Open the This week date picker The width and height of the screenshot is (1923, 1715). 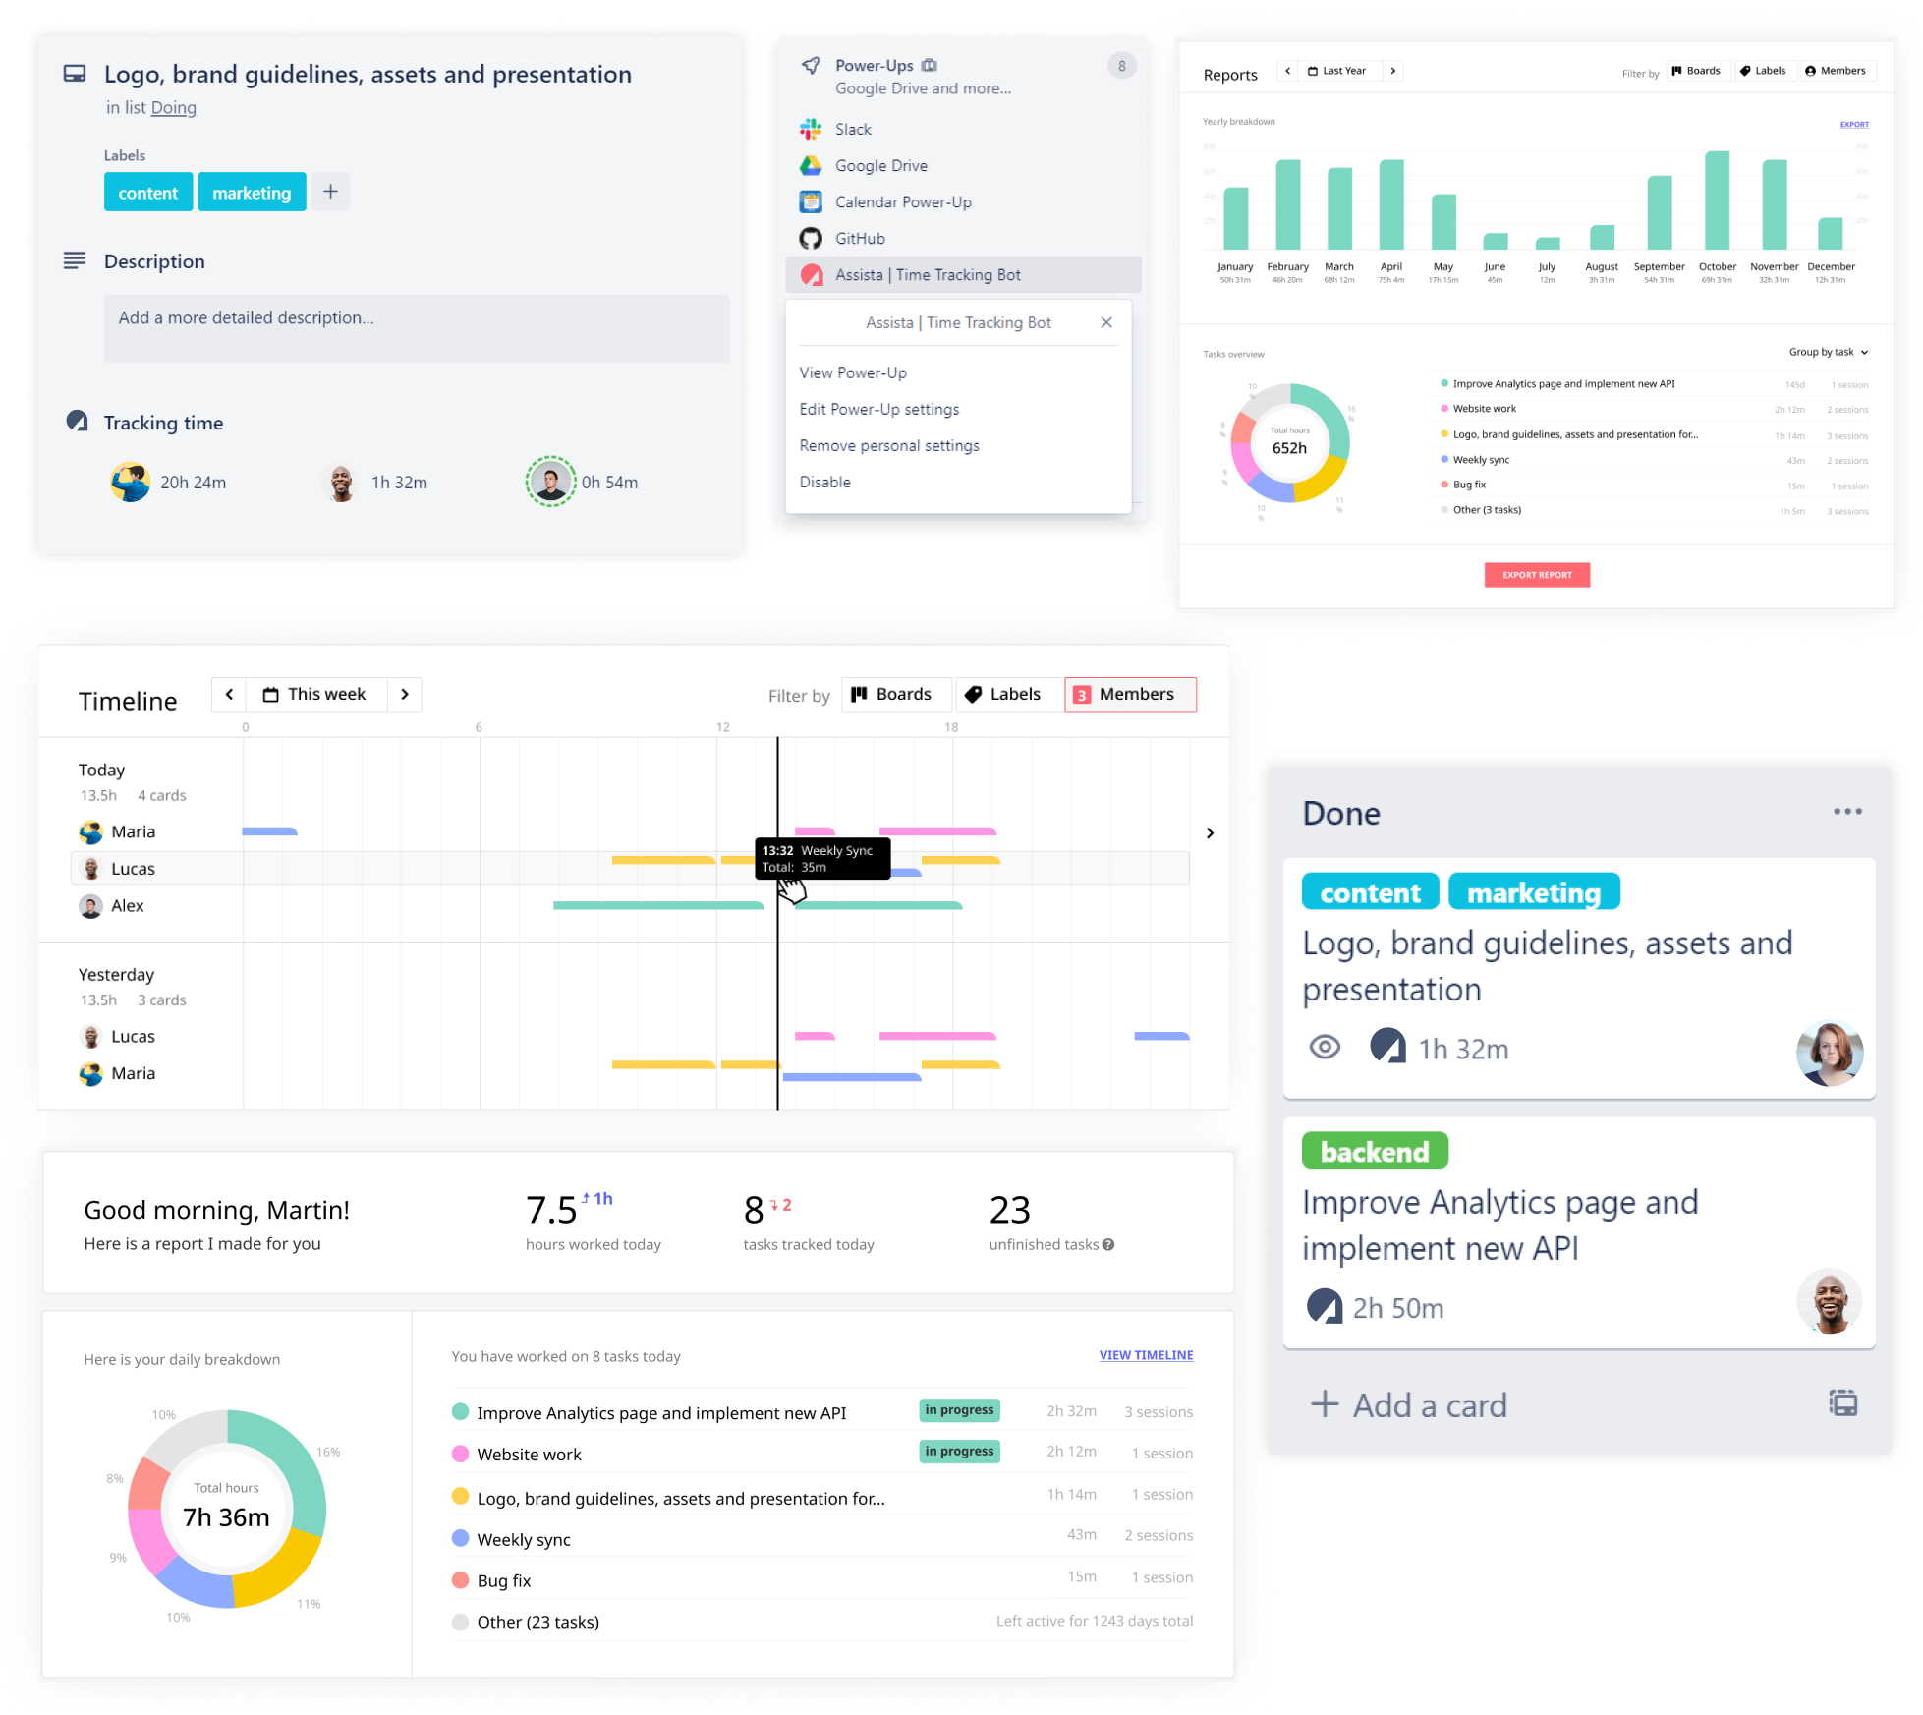point(315,694)
